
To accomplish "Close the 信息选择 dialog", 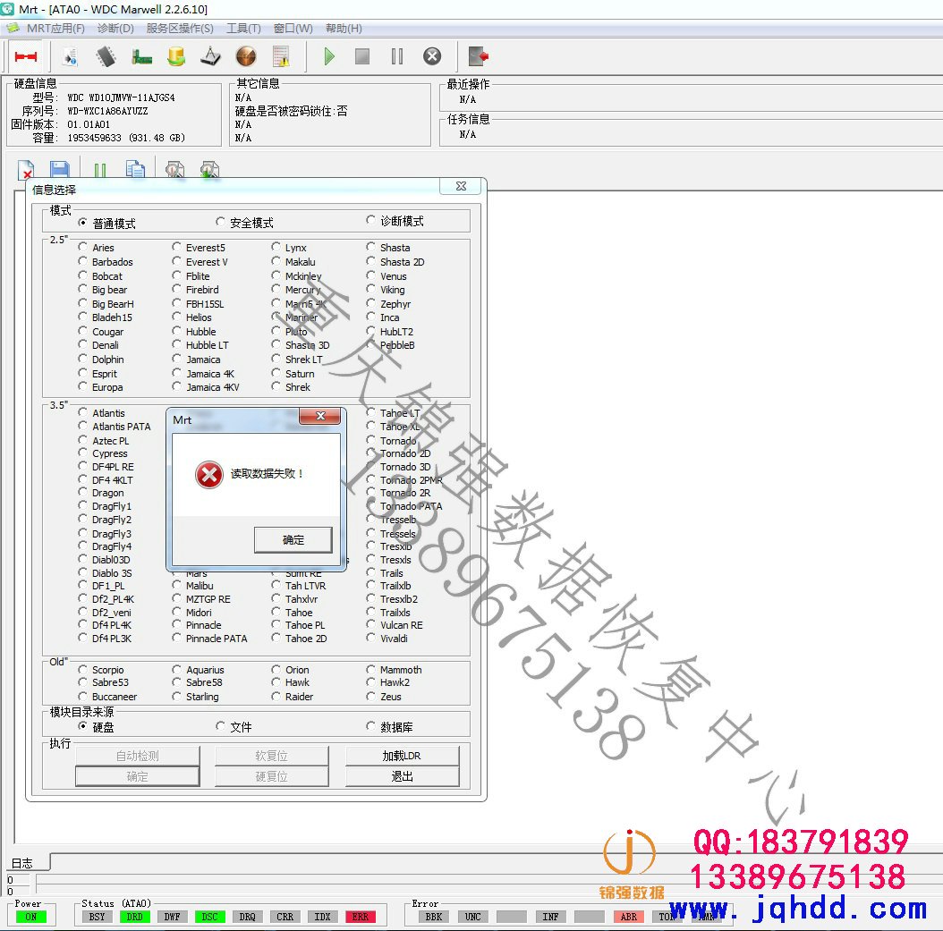I will pos(461,186).
